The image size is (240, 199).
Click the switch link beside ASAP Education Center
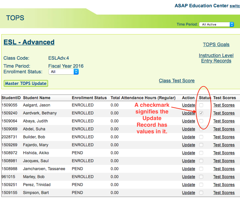click(235, 6)
